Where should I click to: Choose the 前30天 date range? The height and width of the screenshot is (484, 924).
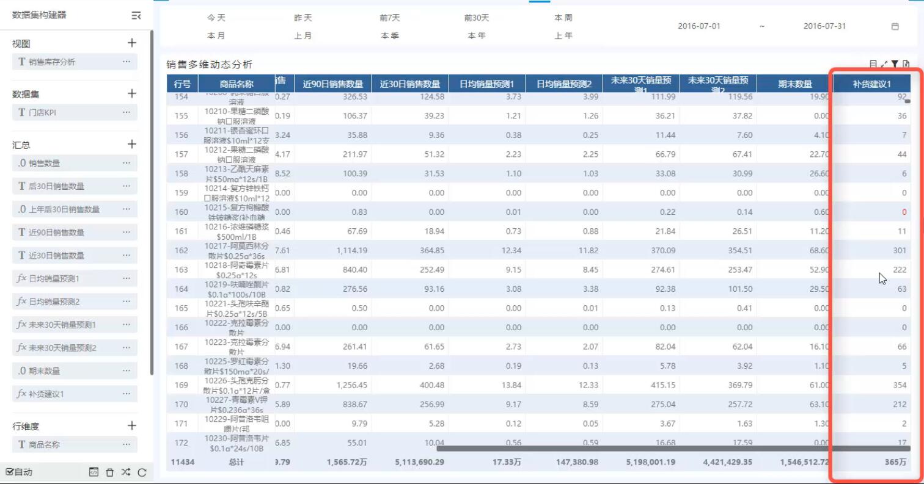(x=477, y=18)
